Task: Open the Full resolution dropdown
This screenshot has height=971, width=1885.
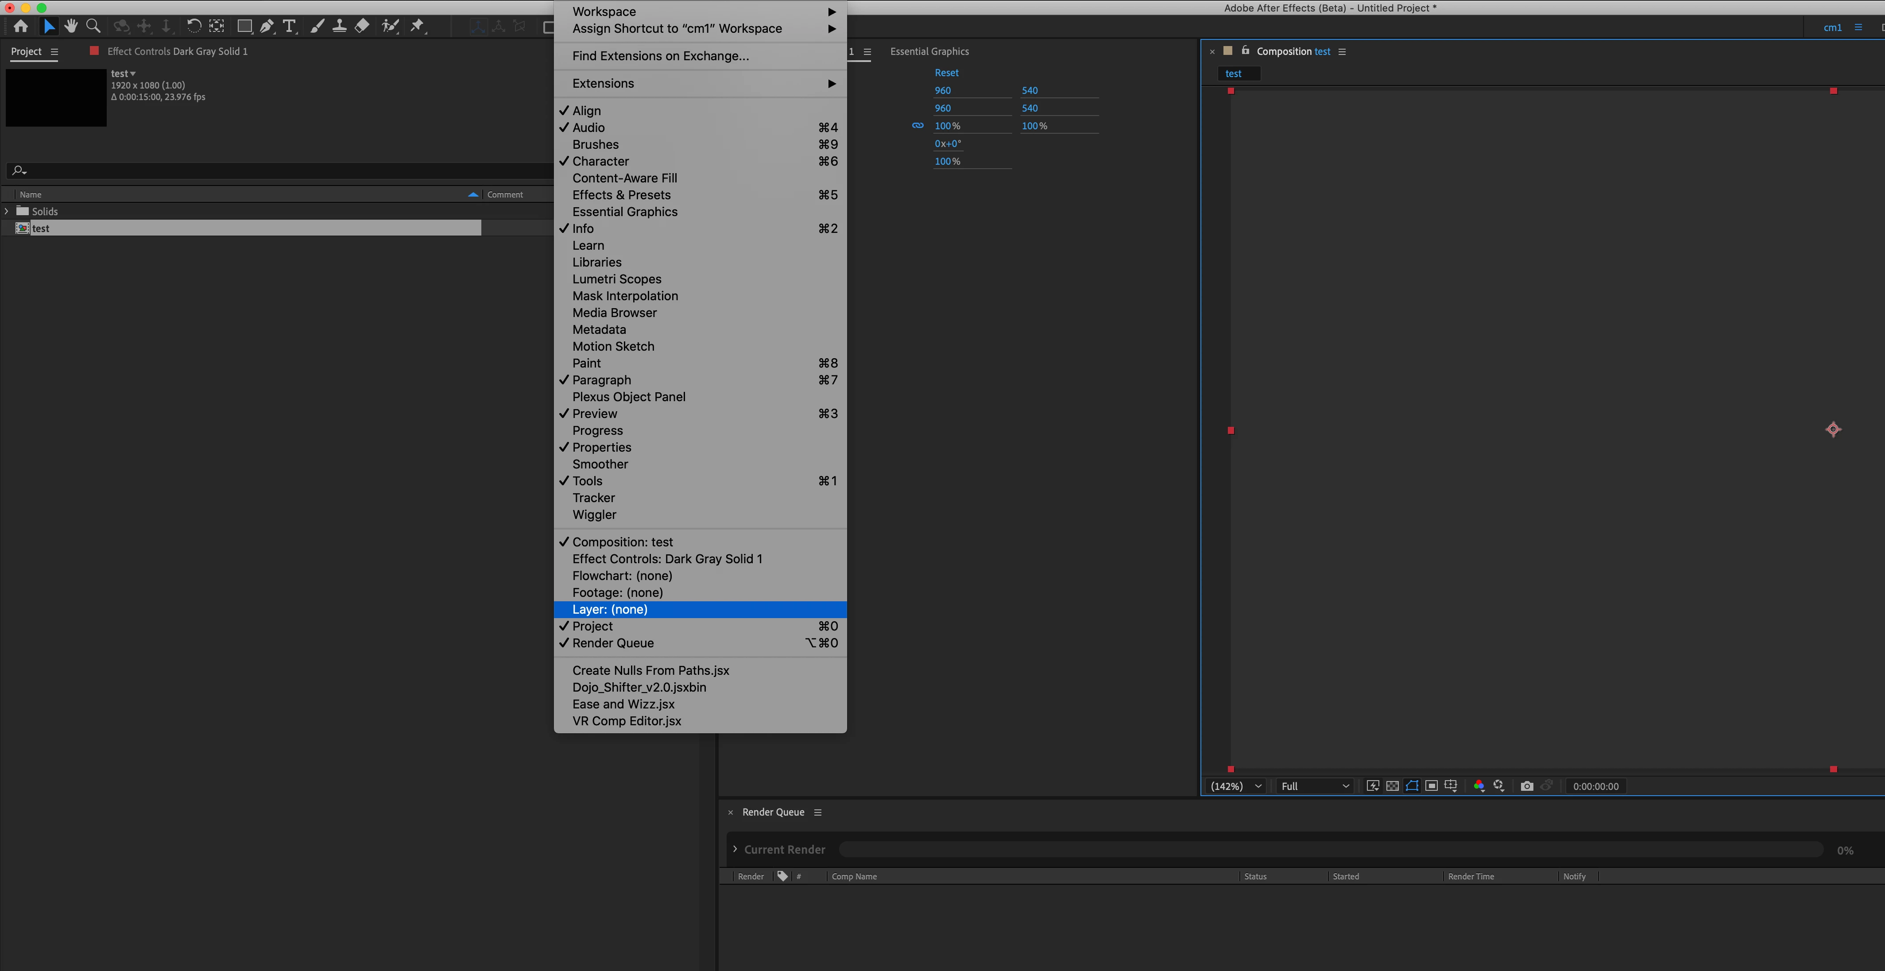Action: click(x=1314, y=786)
